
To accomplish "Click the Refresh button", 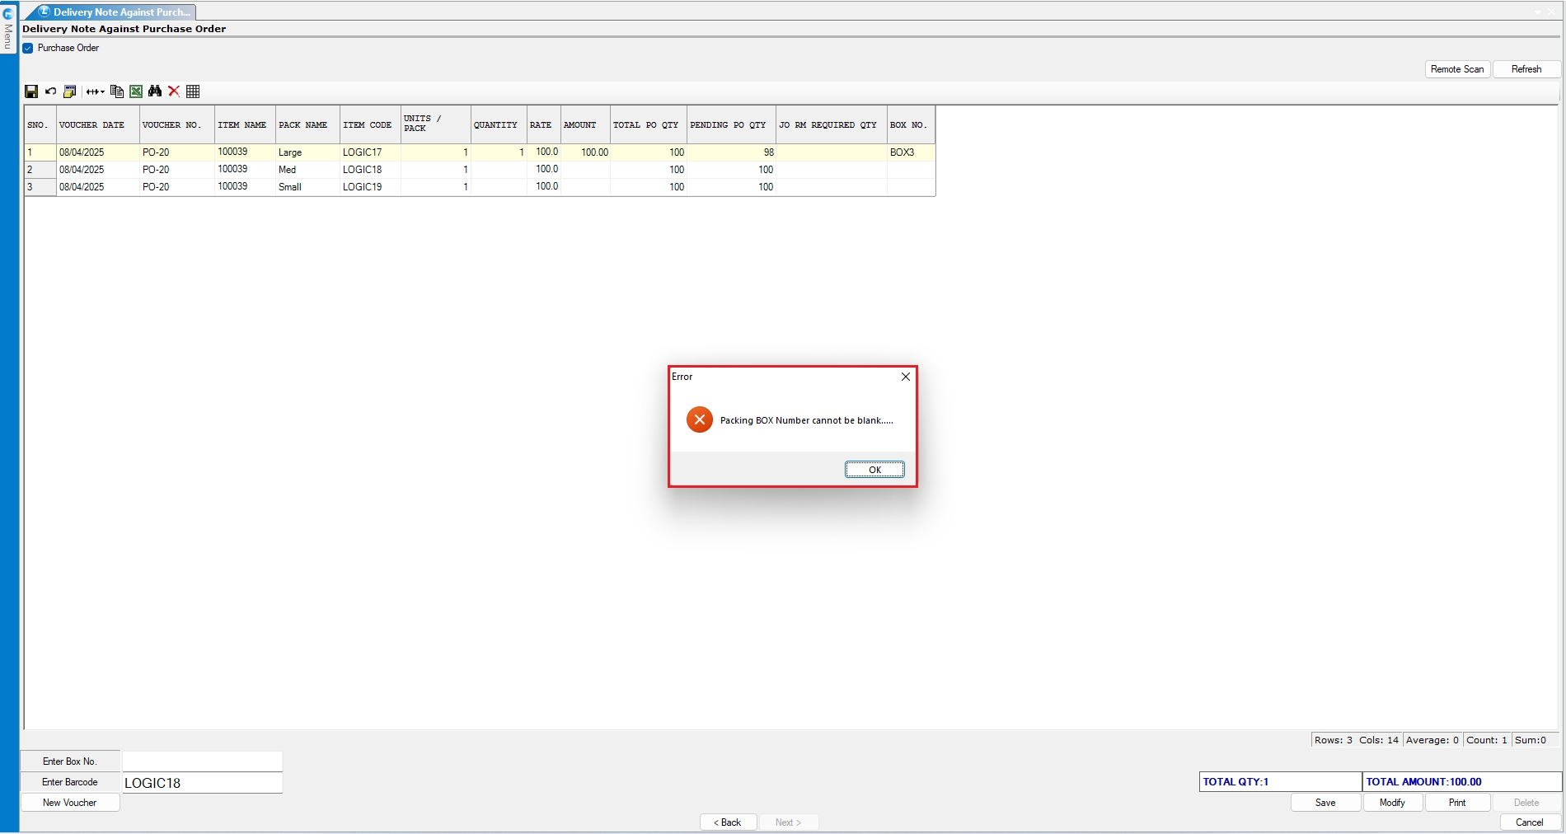I will (x=1526, y=69).
